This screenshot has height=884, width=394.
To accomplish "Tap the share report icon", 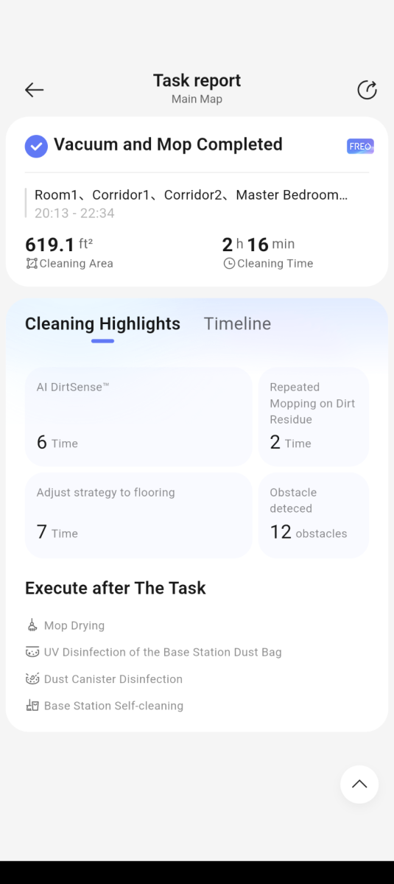I will pos(367,90).
